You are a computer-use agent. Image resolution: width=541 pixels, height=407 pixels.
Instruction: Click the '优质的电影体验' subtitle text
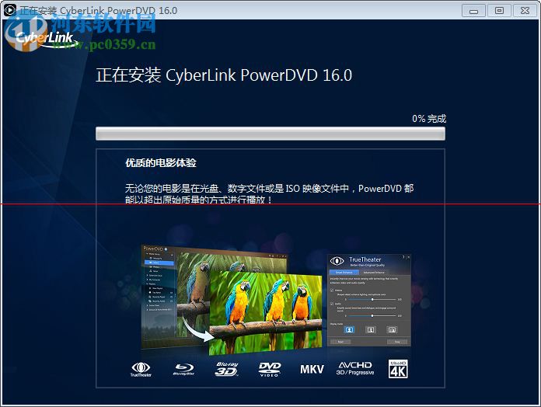tap(160, 162)
